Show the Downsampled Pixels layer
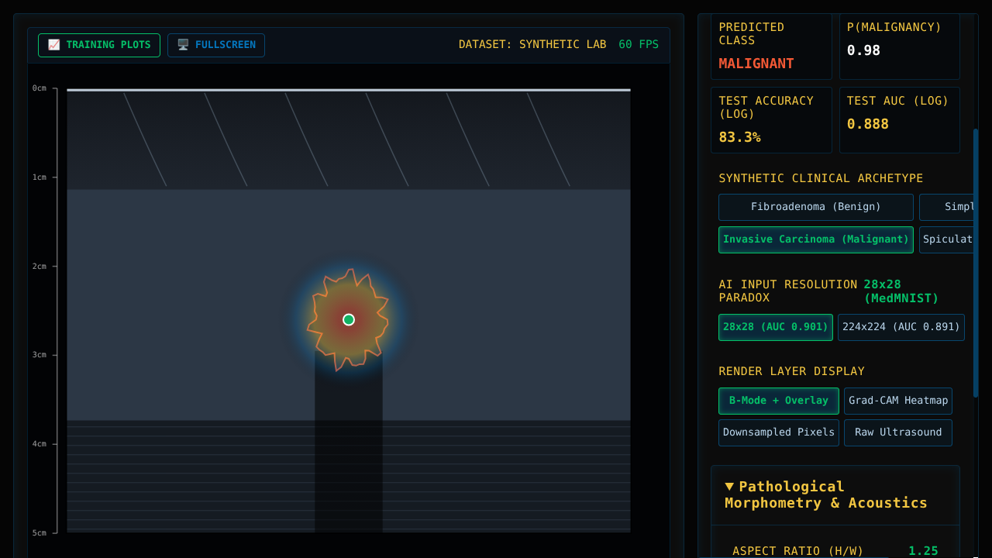 pos(779,432)
